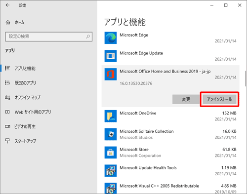Click the Microsoft Edge Update app icon
Screen dimensions: 247x194
(x=111, y=56)
